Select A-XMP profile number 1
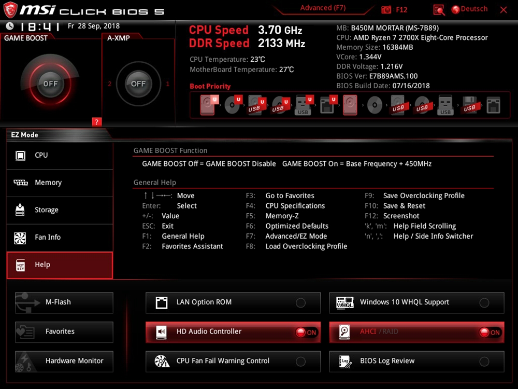Image resolution: width=518 pixels, height=389 pixels. pyautogui.click(x=167, y=84)
